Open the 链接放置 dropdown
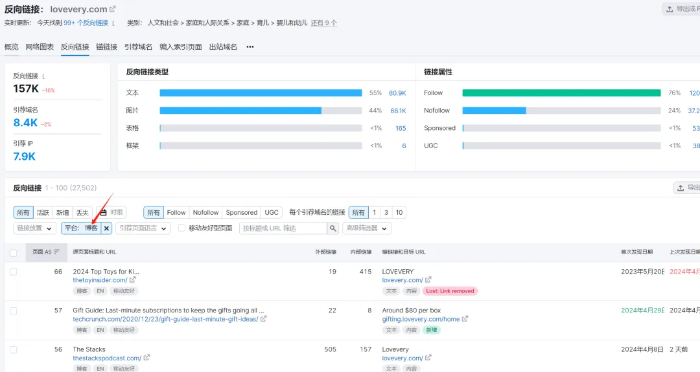 coord(35,228)
